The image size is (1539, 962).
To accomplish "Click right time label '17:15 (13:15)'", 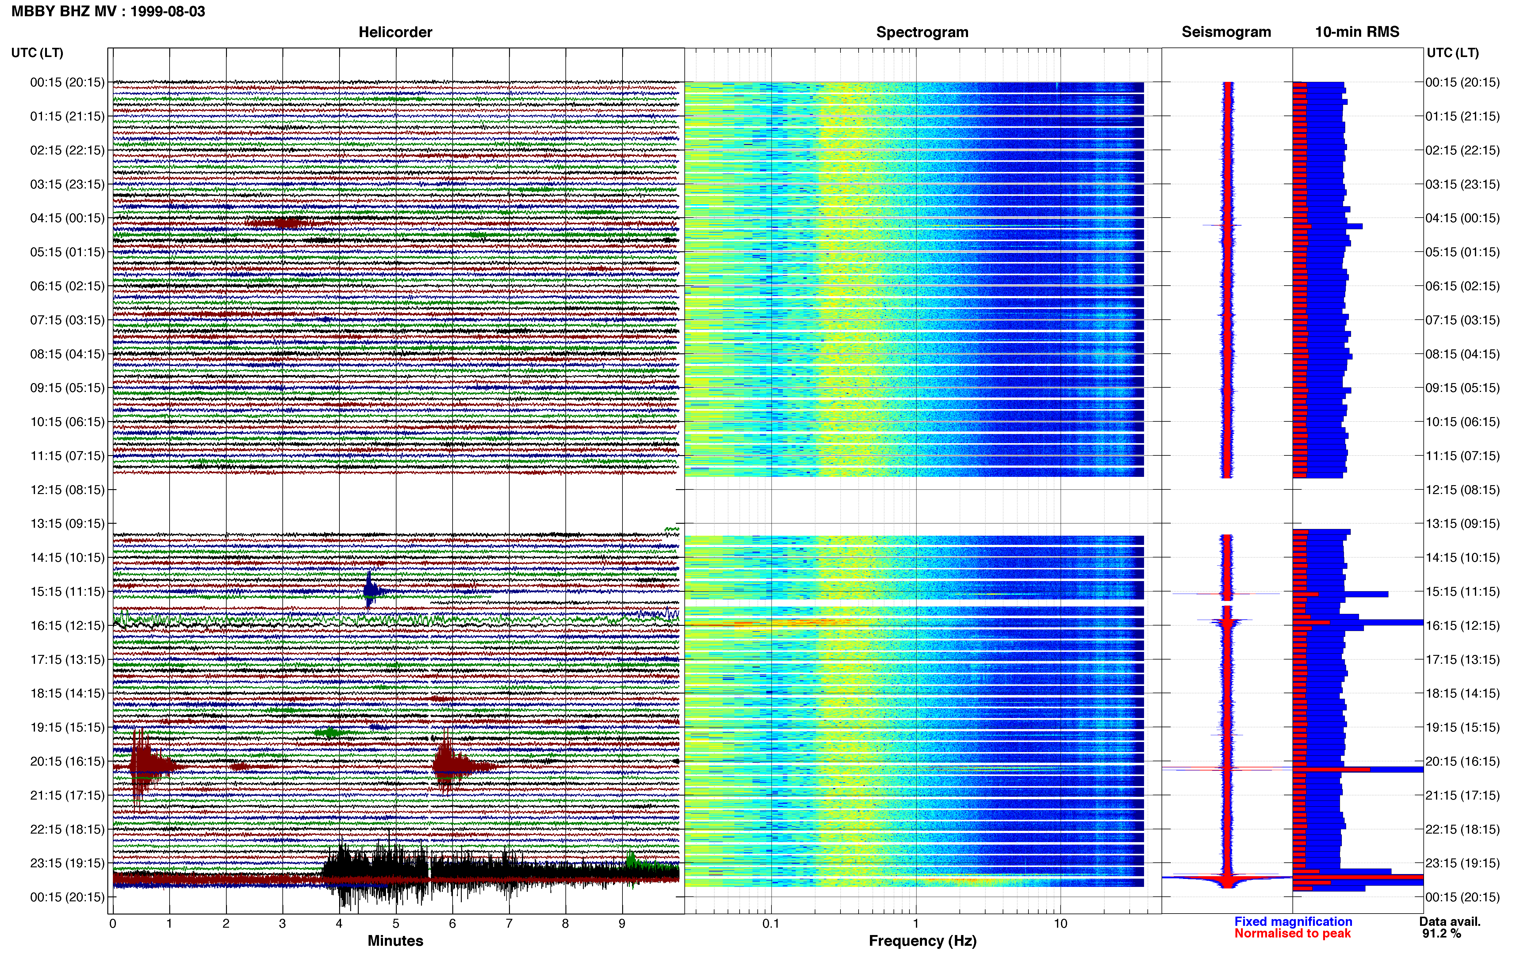I will click(1463, 660).
